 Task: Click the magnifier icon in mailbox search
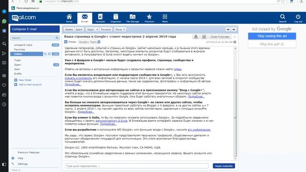[x=57, y=38]
